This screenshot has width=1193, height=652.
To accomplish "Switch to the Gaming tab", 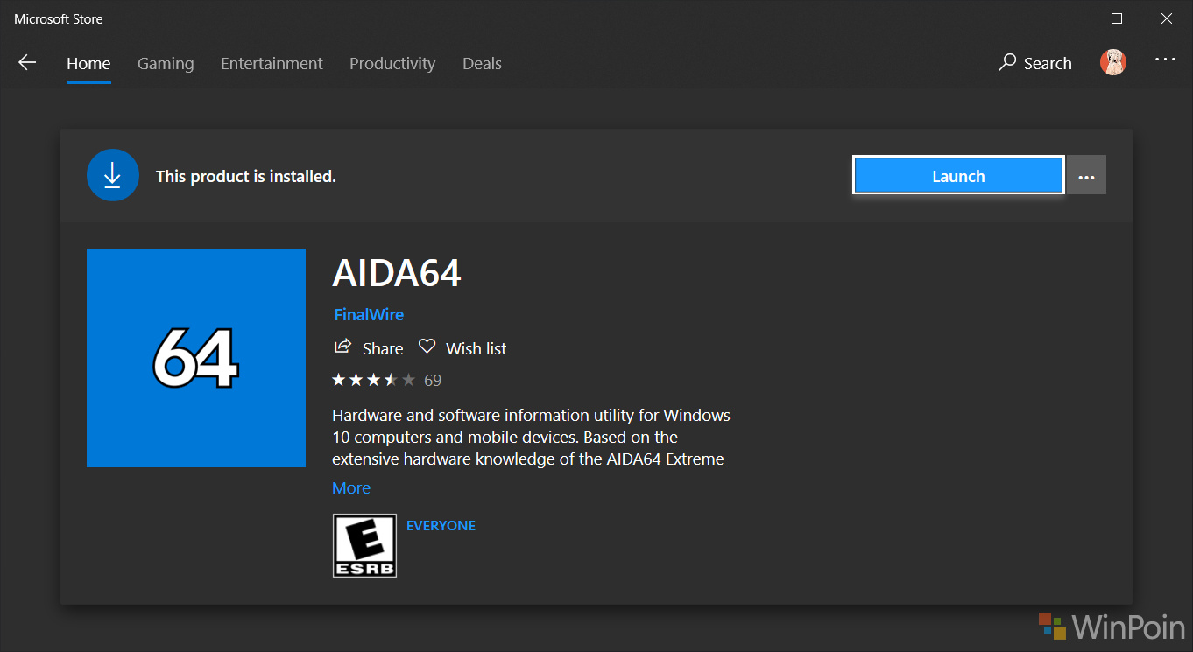I will pos(166,63).
